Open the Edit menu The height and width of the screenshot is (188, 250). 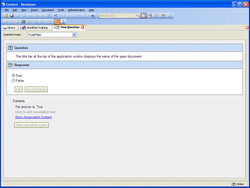(15, 10)
